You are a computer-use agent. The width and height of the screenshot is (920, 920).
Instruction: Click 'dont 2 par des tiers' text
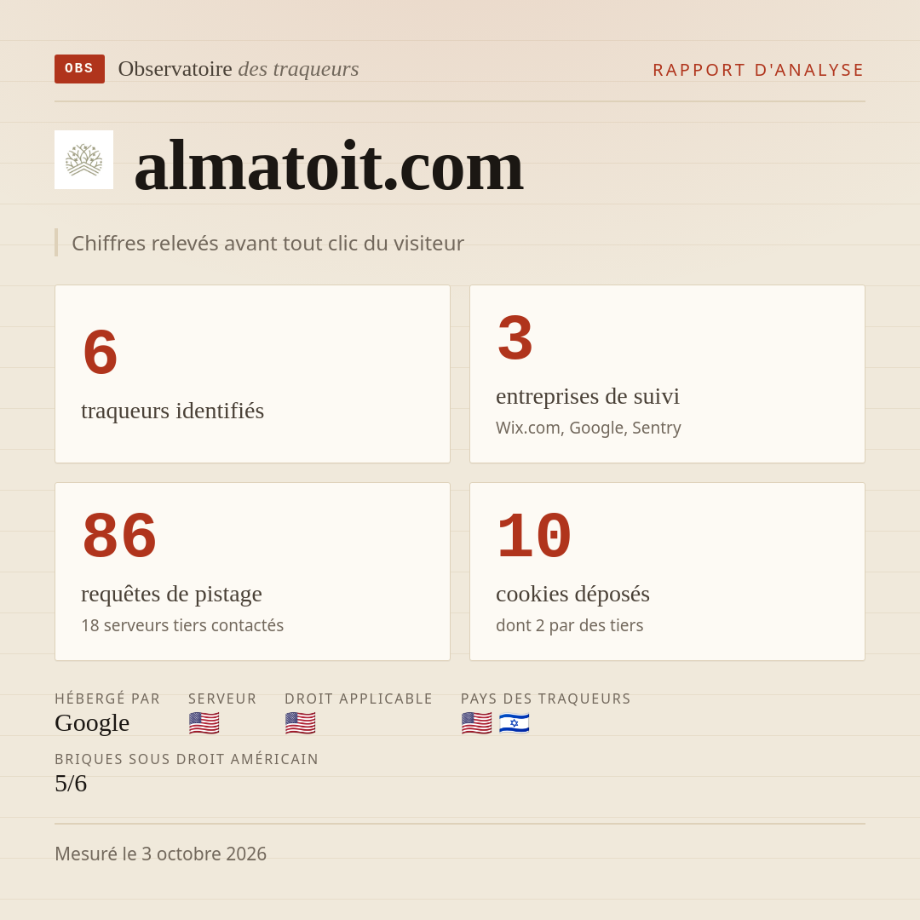click(569, 625)
